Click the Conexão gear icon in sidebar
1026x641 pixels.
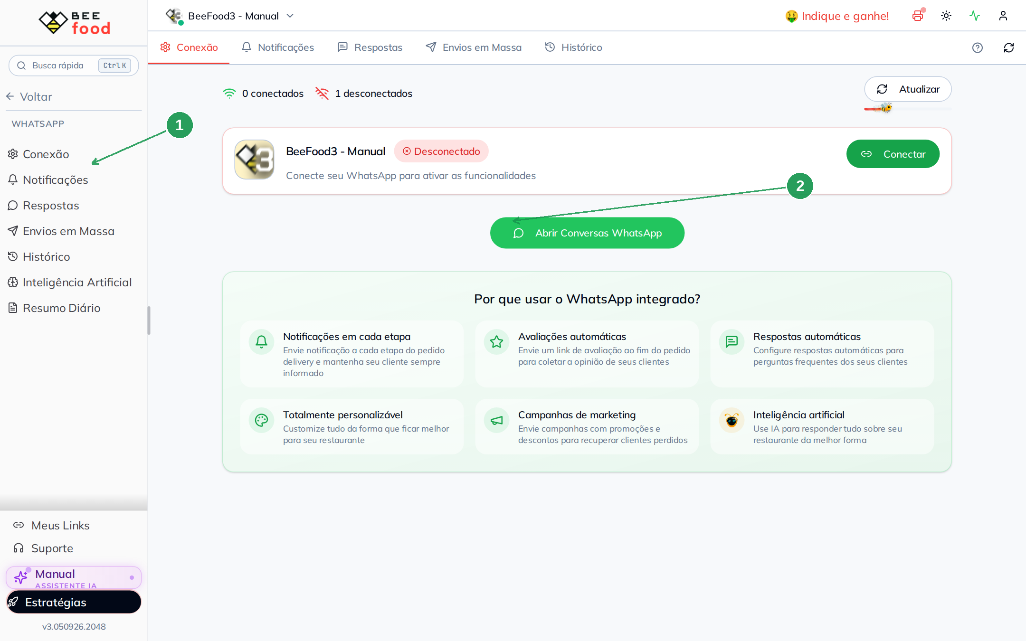[x=13, y=154]
